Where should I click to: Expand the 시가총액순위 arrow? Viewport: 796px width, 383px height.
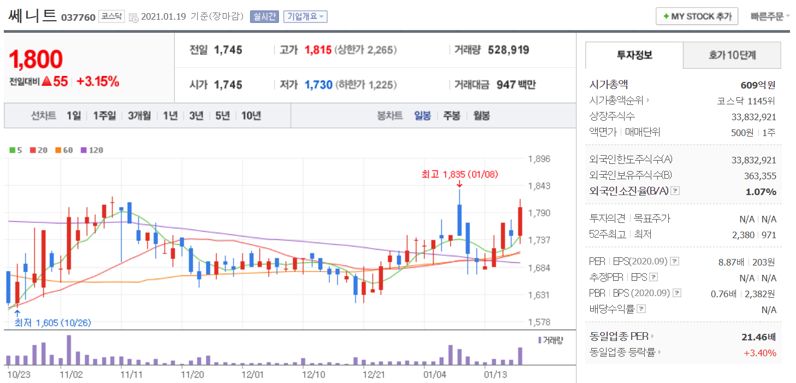(648, 101)
